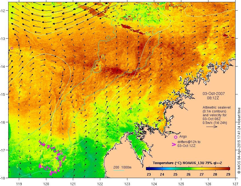Image resolution: width=241 pixels, height=186 pixels.
Task: Click the '03-Oct 12Z' legend text
Action: [x=187, y=146]
